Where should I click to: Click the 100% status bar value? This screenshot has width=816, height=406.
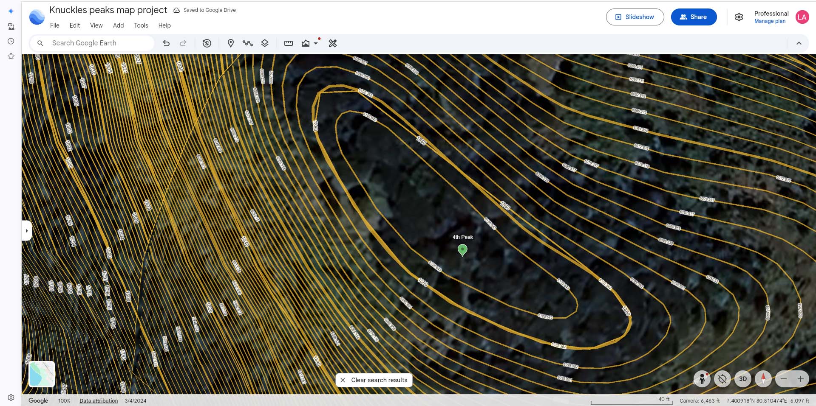pyautogui.click(x=64, y=400)
